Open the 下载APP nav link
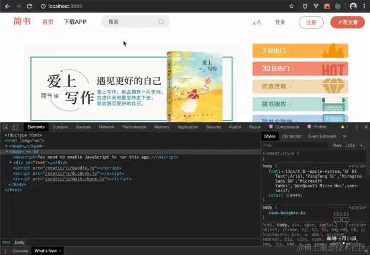Image resolution: width=370 pixels, height=255 pixels. click(75, 22)
